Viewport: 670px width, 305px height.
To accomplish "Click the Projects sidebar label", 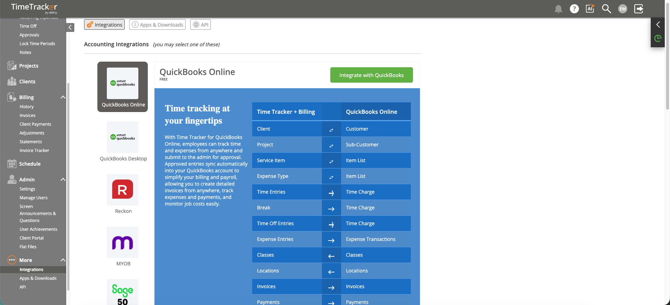I will (x=29, y=66).
